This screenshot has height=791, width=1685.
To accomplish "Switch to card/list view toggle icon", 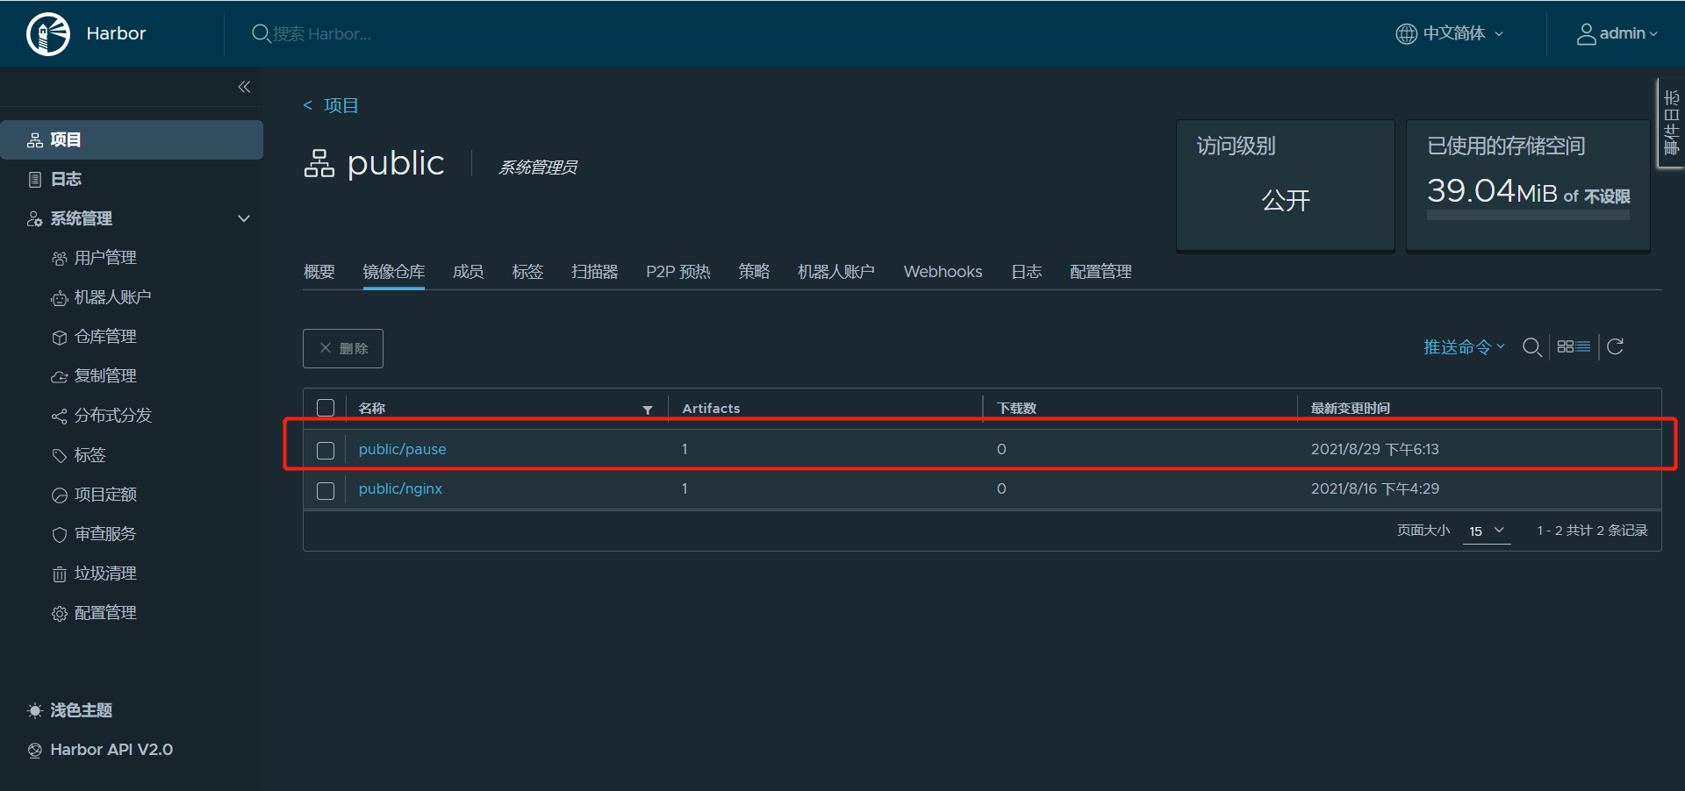I will click(1574, 346).
